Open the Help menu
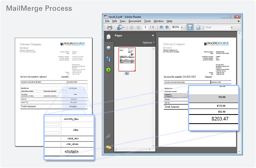This screenshot has height=168, width=256. point(169,21)
